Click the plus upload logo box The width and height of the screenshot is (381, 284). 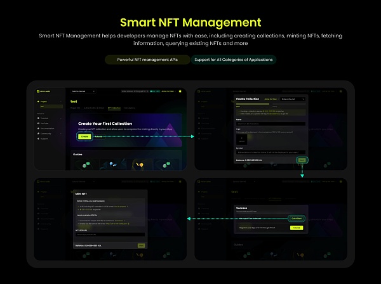[241, 139]
